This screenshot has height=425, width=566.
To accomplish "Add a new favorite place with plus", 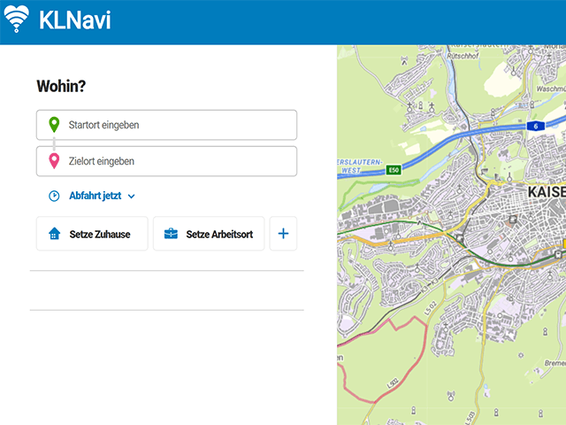I will (x=283, y=234).
